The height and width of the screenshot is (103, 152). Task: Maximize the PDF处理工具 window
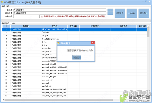pos(146,2)
